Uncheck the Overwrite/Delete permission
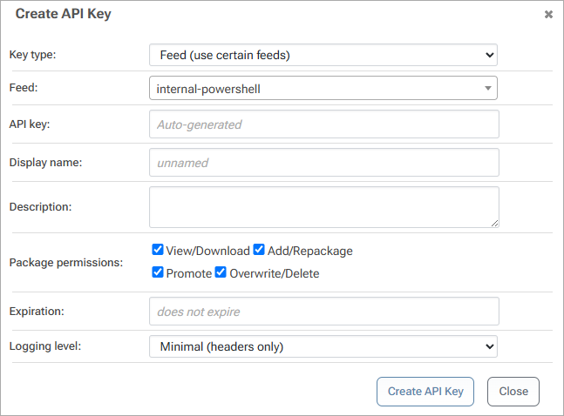The width and height of the screenshot is (564, 416). [x=221, y=272]
